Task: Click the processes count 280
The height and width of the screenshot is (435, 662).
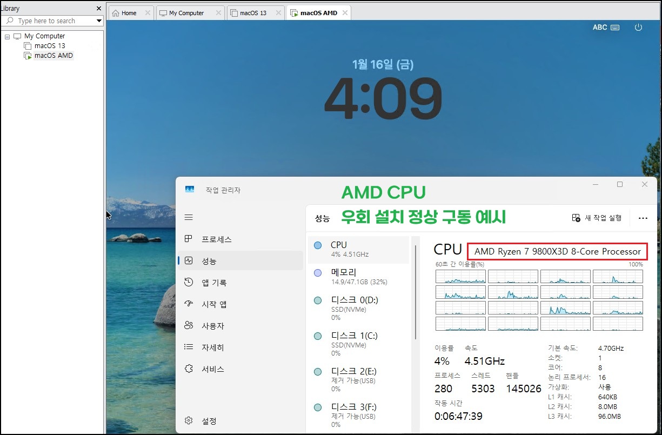Action: click(443, 389)
